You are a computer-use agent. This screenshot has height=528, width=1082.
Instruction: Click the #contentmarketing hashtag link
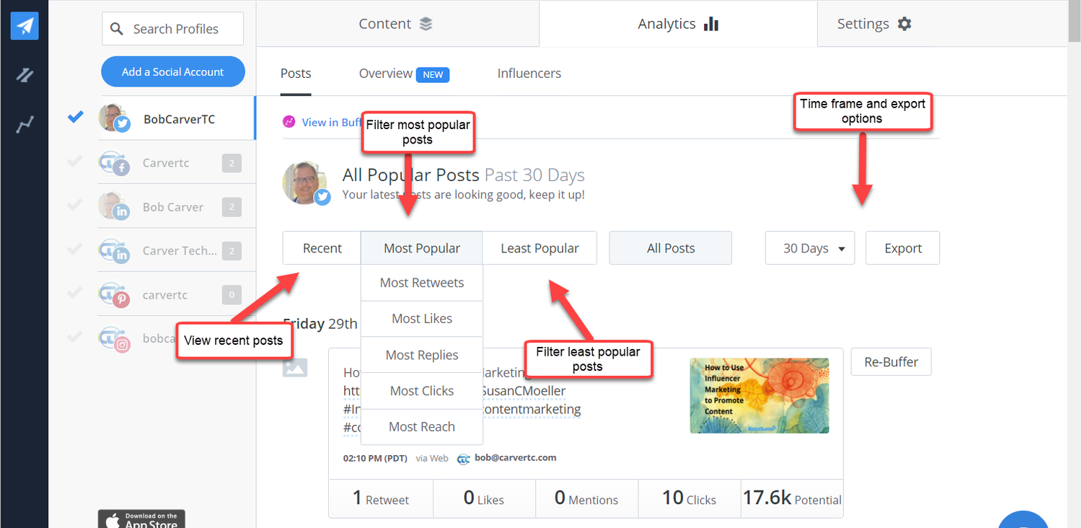coord(531,409)
